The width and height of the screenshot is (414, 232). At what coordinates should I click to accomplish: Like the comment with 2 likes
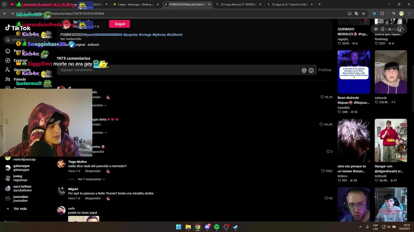click(x=328, y=152)
